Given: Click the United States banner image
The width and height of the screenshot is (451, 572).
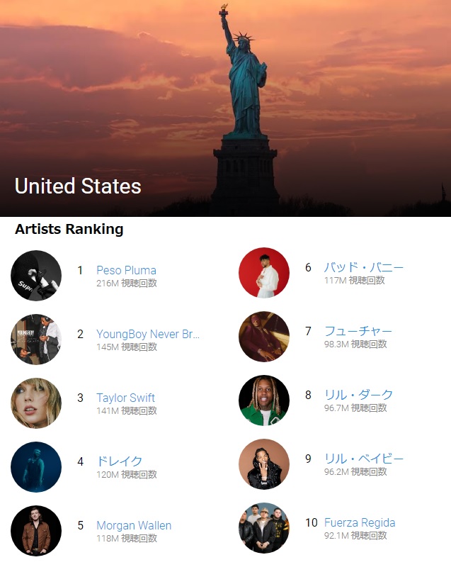Looking at the screenshot, I should [x=225, y=106].
